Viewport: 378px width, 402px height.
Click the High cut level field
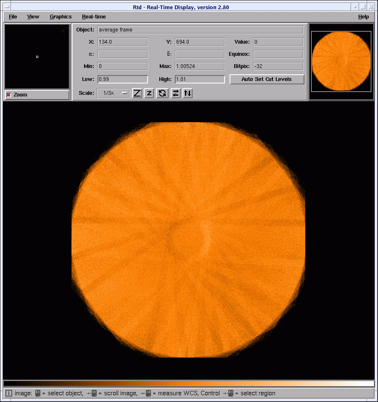pyautogui.click(x=200, y=79)
